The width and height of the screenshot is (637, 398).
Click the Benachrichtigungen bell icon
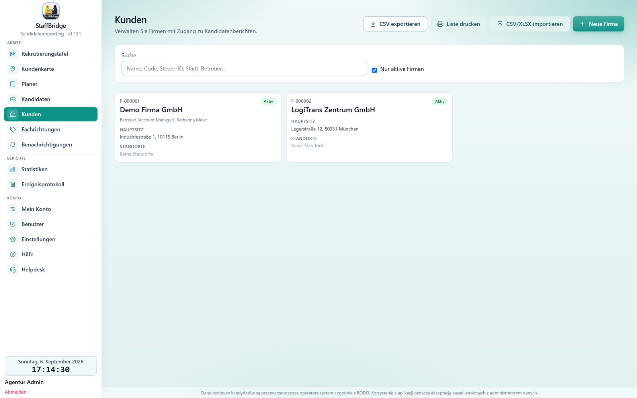pyautogui.click(x=13, y=144)
